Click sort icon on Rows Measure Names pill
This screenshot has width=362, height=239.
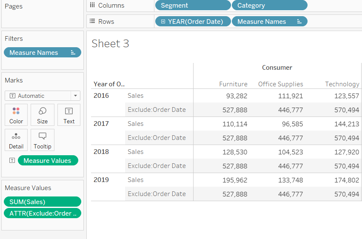pyautogui.click(x=299, y=21)
